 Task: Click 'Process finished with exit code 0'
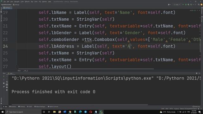click(x=54, y=92)
